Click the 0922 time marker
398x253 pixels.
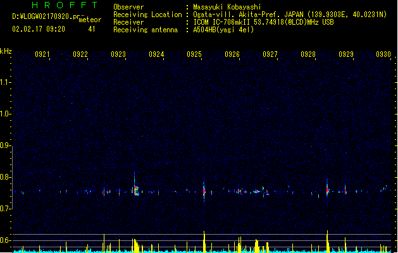[x=80, y=54]
